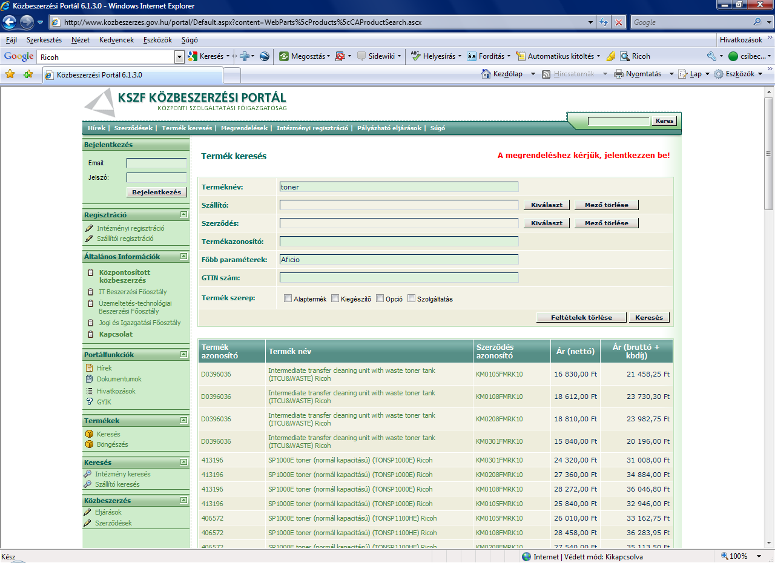Collapse the Általános Információk sidebar panel
The image size is (775, 563).
pos(183,257)
